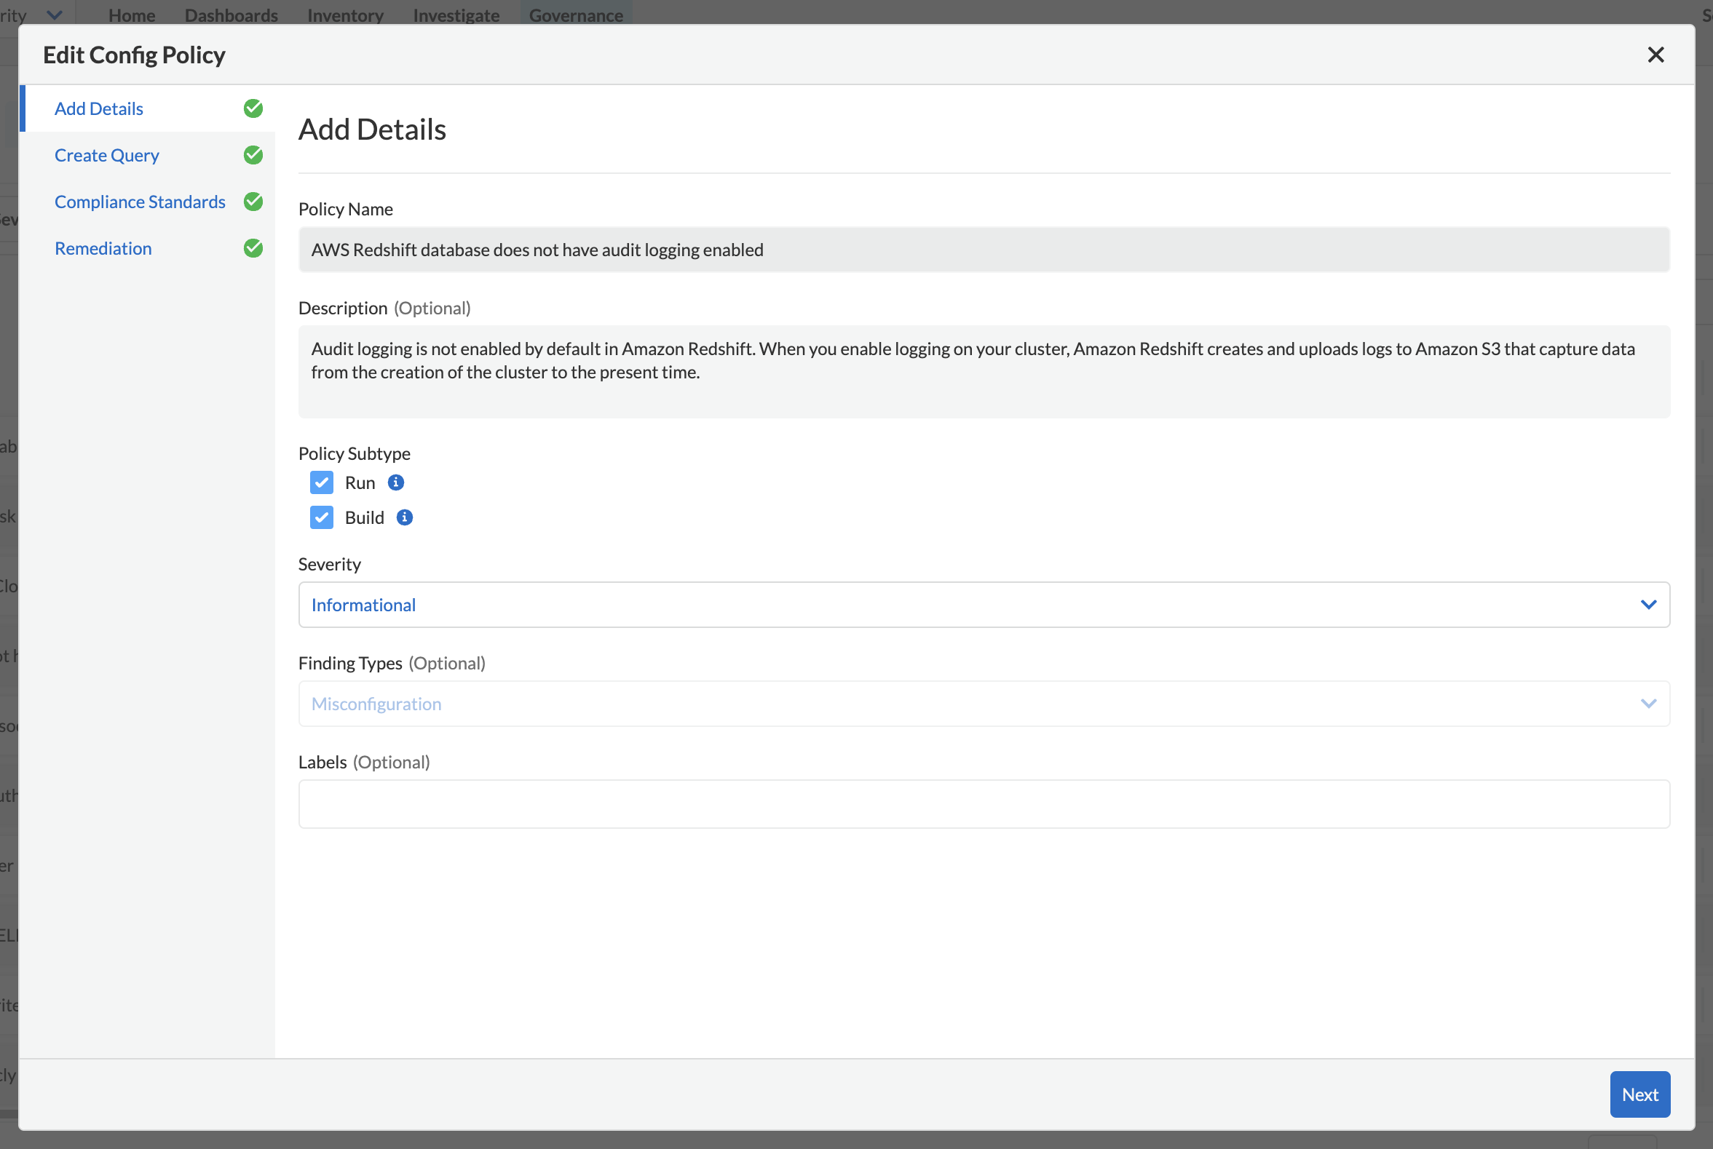Uncheck the Run policy subtype checkbox
The height and width of the screenshot is (1149, 1713).
pos(322,482)
